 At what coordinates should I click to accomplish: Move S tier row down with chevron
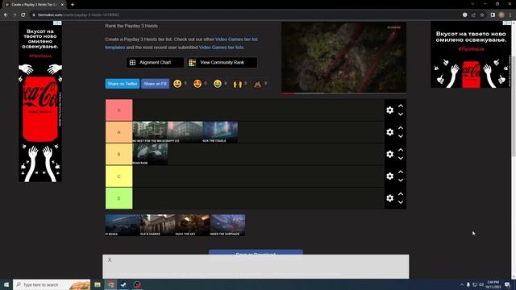point(401,114)
